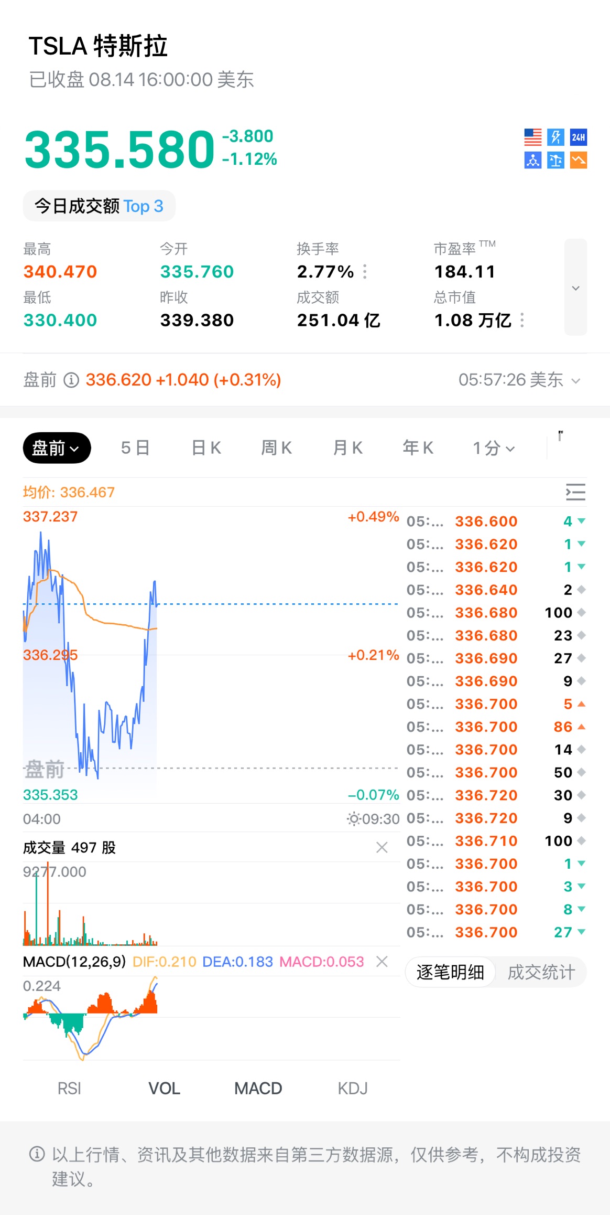
Task: Collapse the tick list panel icon
Action: [575, 492]
